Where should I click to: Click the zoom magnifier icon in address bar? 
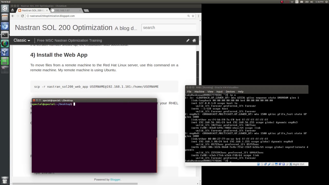[188, 16]
